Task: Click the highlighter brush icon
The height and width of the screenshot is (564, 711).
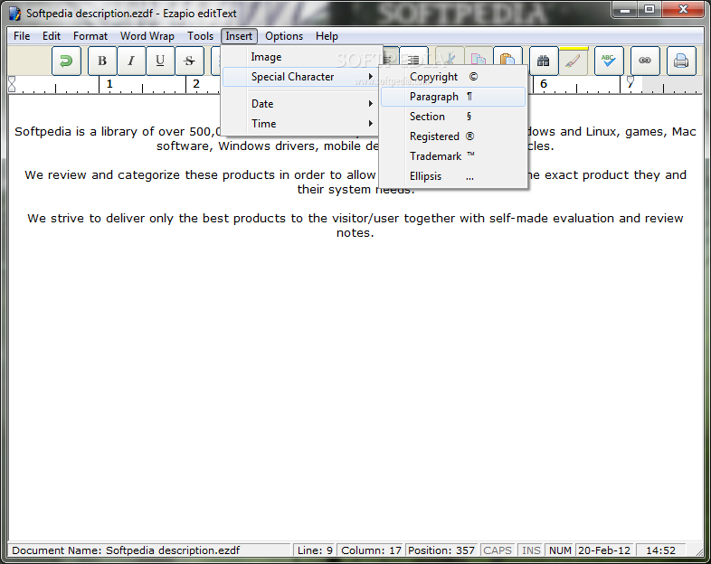Action: point(574,61)
